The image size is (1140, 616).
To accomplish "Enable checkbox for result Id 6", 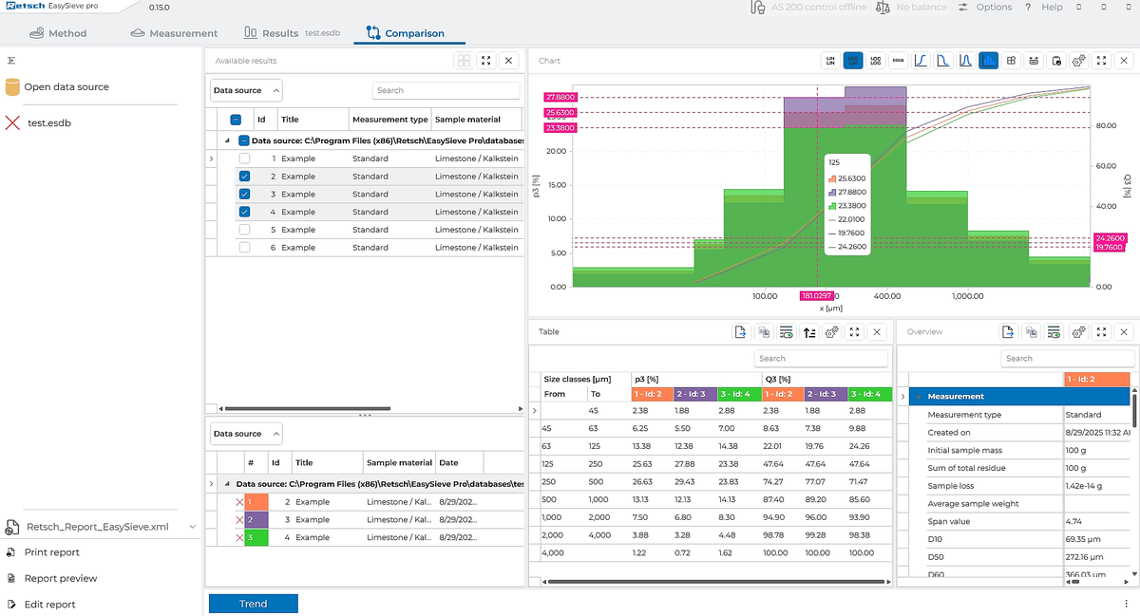I will (244, 248).
